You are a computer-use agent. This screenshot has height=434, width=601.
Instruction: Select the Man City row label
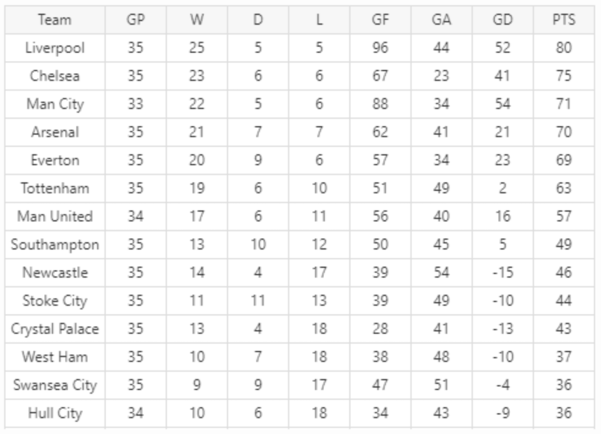(55, 104)
